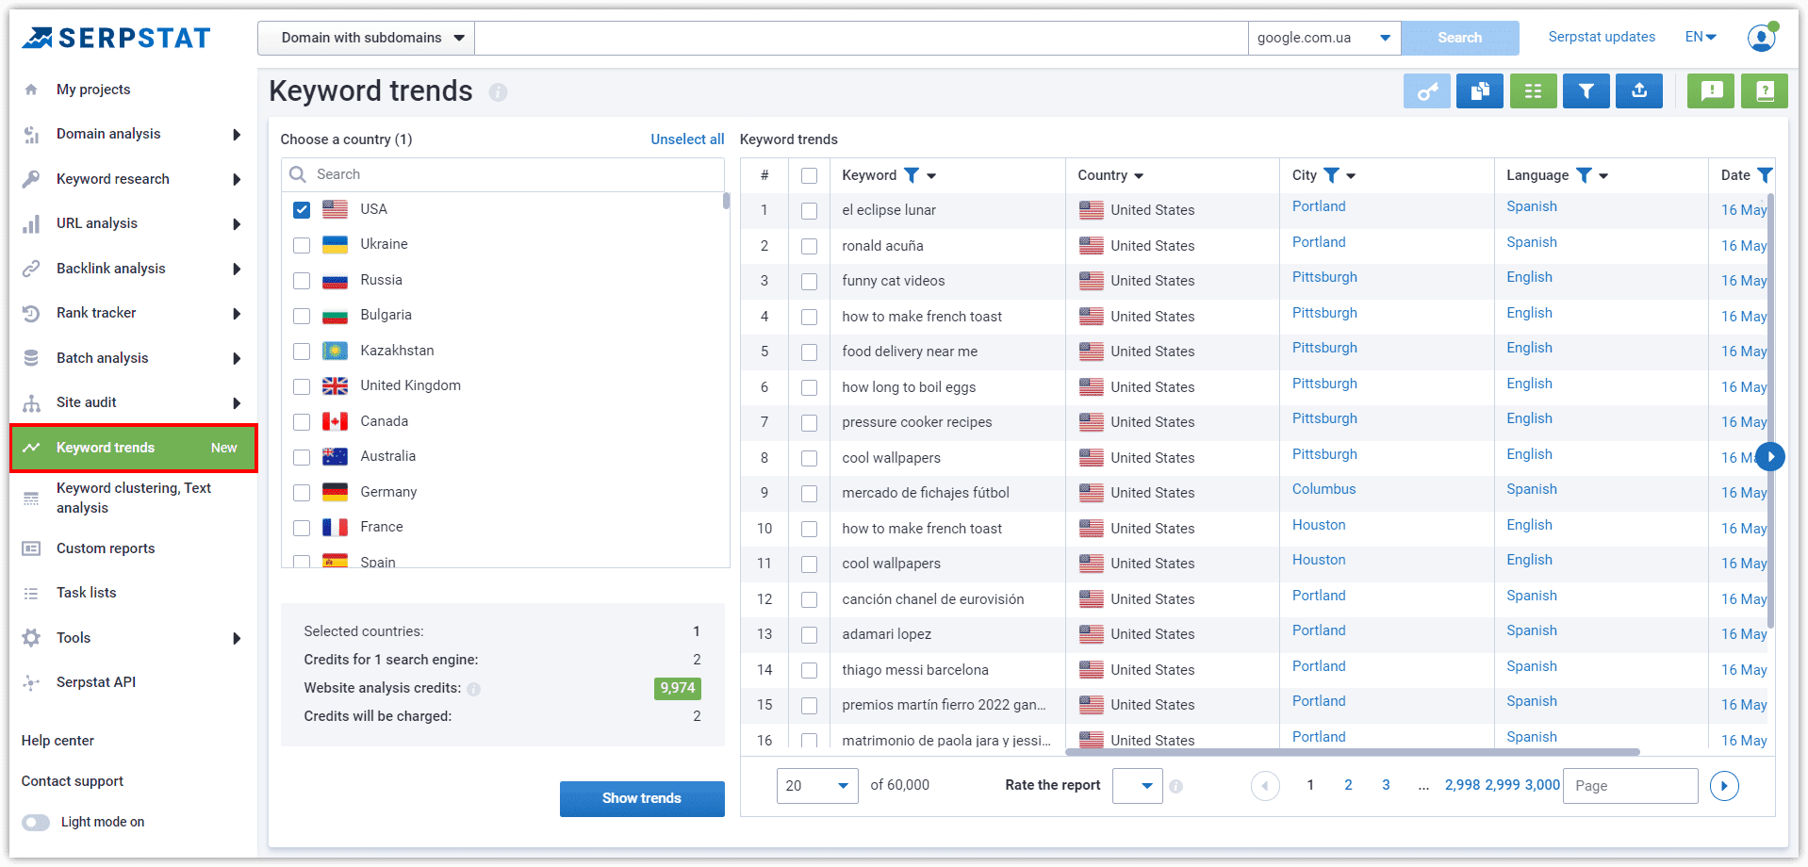
Task: Click the table vertical scrollbar
Action: pos(1770,411)
